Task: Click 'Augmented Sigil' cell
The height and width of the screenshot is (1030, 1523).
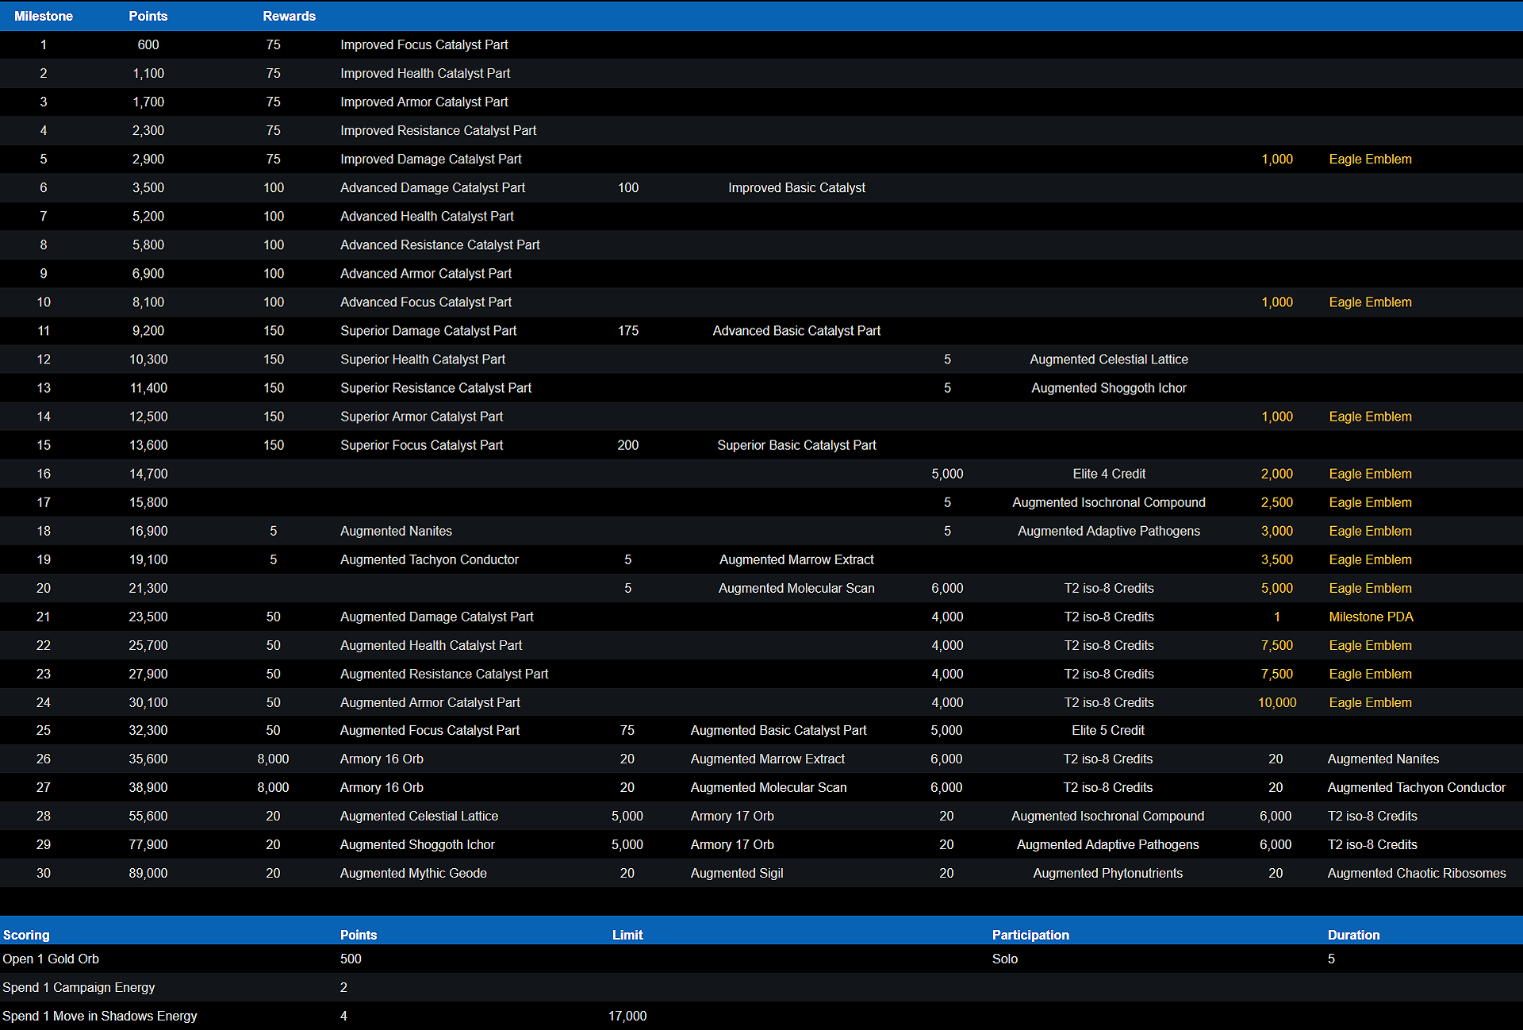Action: click(737, 873)
